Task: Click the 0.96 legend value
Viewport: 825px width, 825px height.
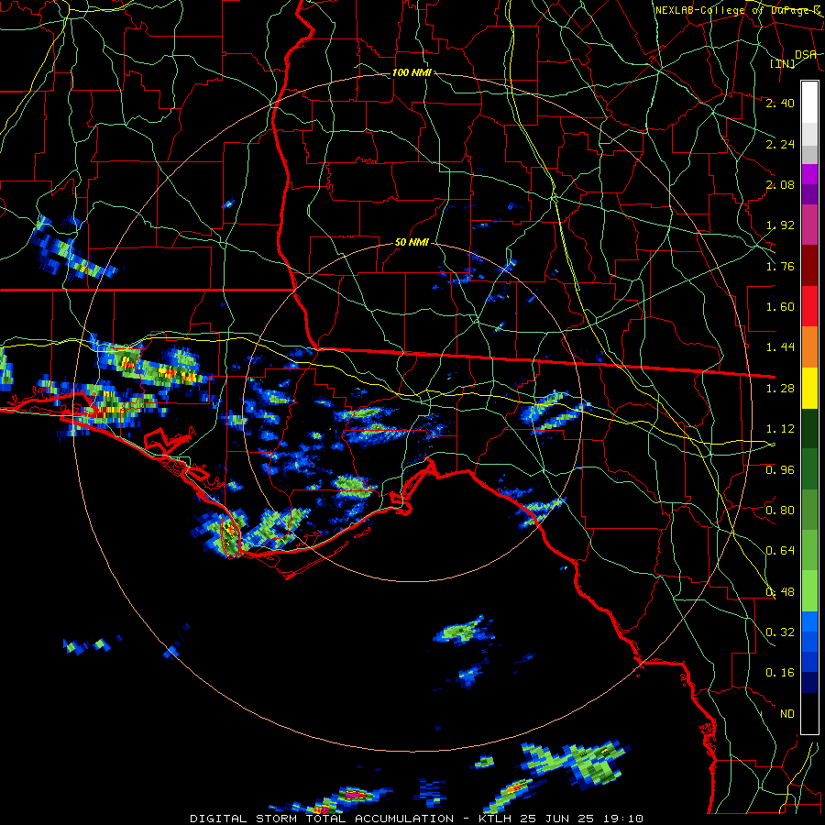Action: click(780, 470)
